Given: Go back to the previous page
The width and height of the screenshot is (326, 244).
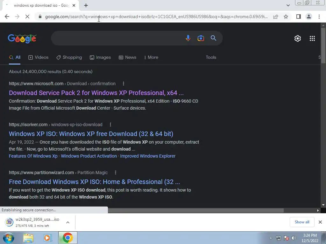Looking at the screenshot, I should point(7,17).
